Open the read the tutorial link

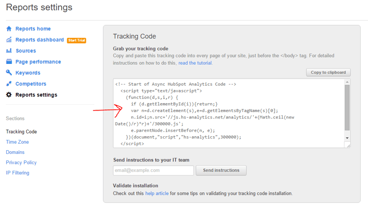(x=195, y=63)
